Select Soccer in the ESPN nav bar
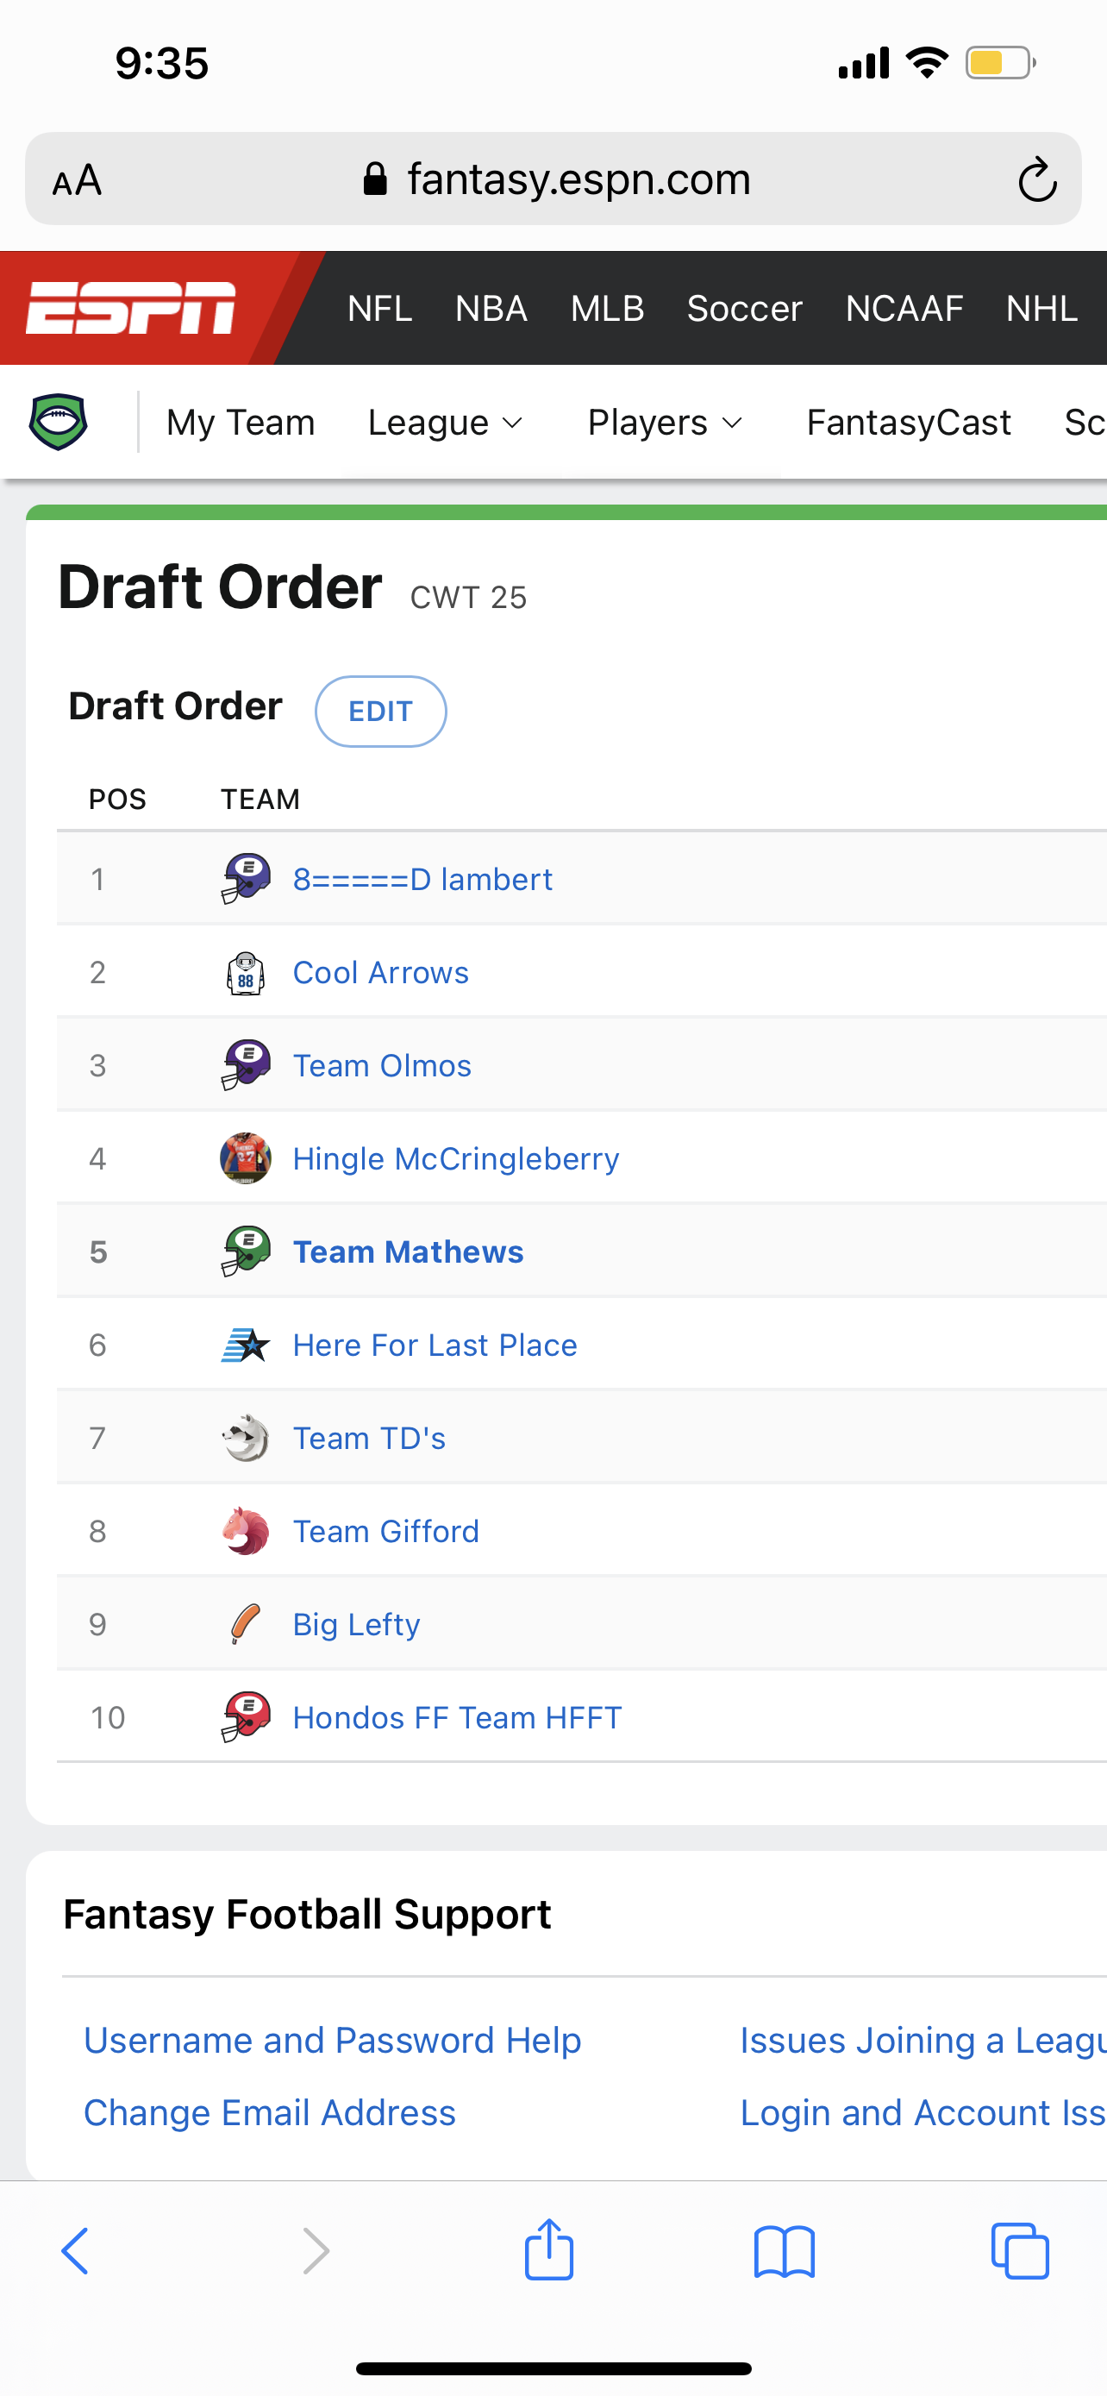This screenshot has height=2396, width=1107. [x=745, y=309]
